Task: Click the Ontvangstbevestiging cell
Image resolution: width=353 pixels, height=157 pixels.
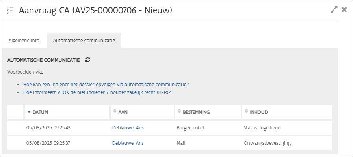Action: (x=267, y=143)
